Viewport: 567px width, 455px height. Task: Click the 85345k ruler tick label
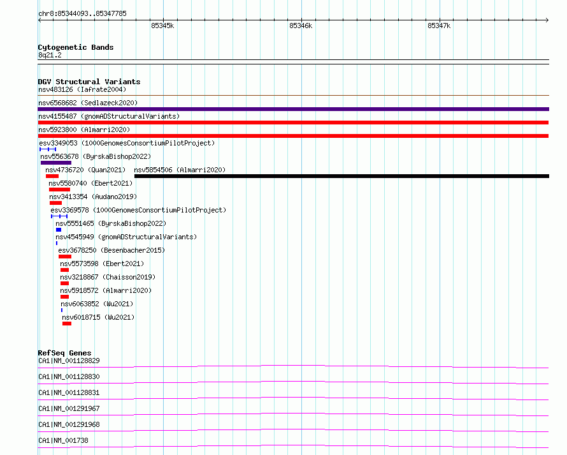(162, 26)
